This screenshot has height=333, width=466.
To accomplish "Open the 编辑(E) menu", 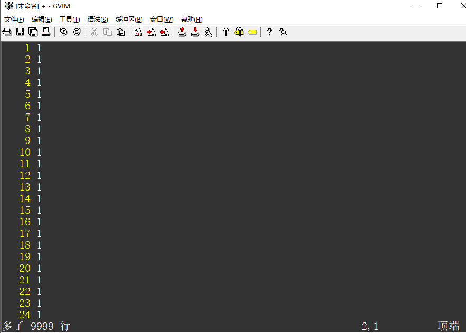I will pos(42,20).
